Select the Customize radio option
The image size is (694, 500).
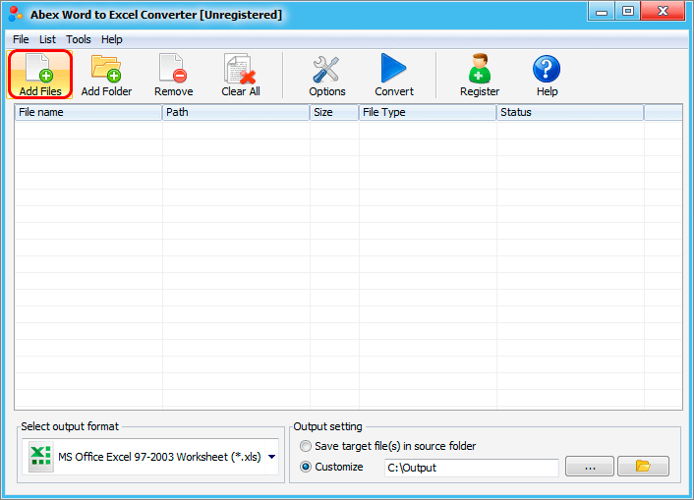tap(306, 467)
